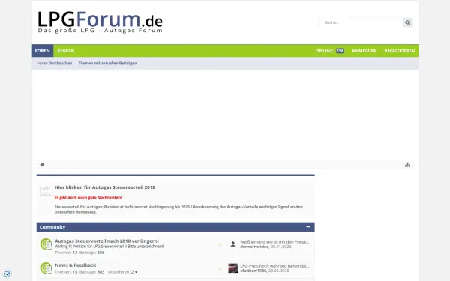
Task: Open the sitemap tree icon
Action: pyautogui.click(x=407, y=165)
